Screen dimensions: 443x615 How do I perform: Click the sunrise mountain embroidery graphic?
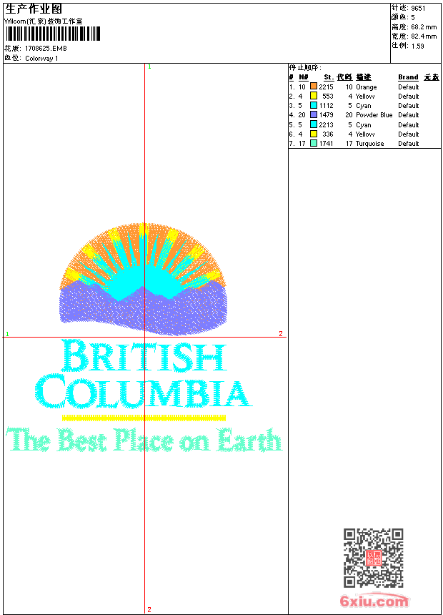coord(143,279)
